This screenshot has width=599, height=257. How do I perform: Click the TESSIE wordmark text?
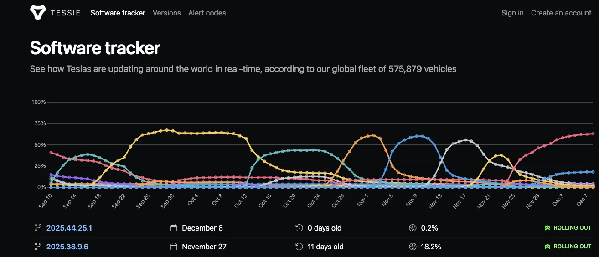pos(66,13)
